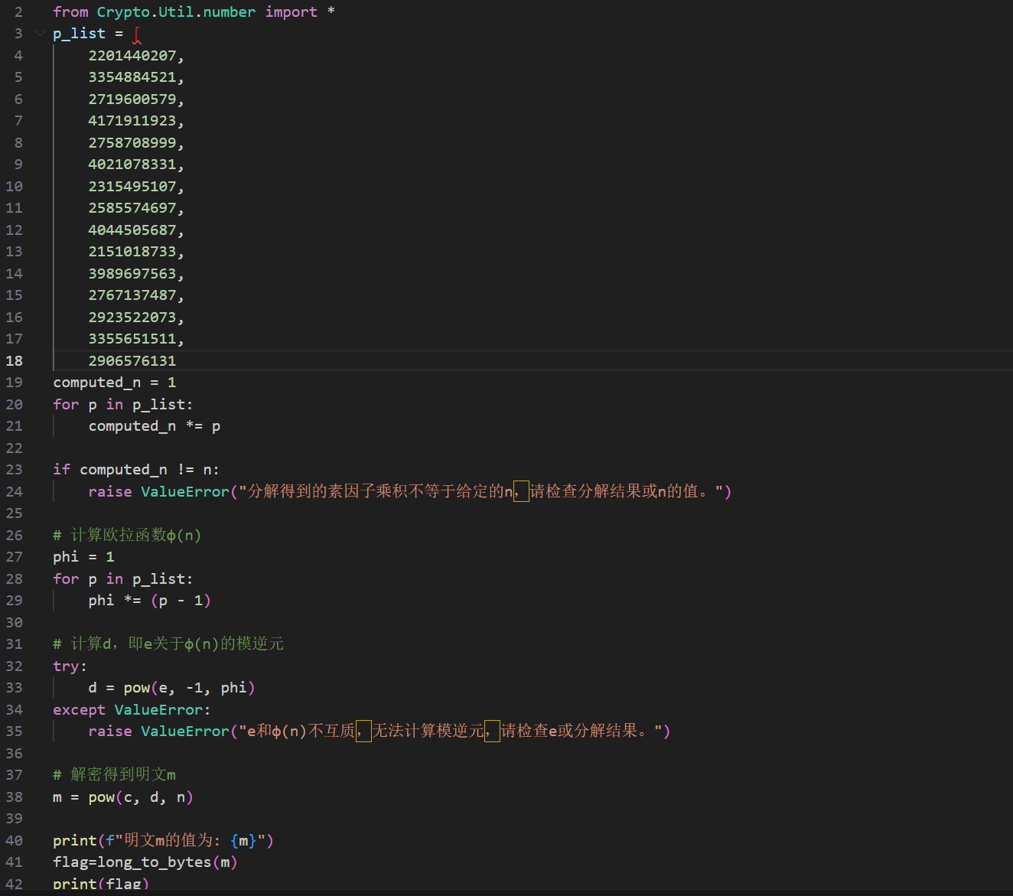Click the comment 解密得到明文m
The height and width of the screenshot is (896, 1013).
coord(122,775)
